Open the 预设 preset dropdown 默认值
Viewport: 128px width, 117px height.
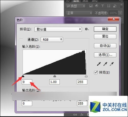click(58, 29)
